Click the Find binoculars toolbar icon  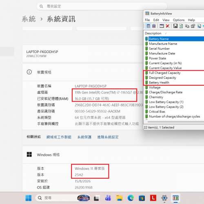tap(199, 26)
